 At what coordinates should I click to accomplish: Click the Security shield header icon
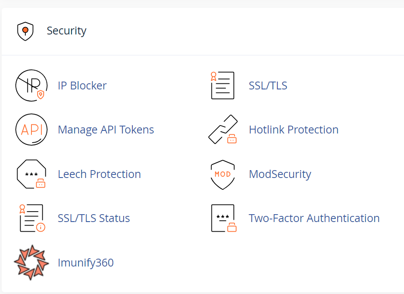[x=25, y=31]
